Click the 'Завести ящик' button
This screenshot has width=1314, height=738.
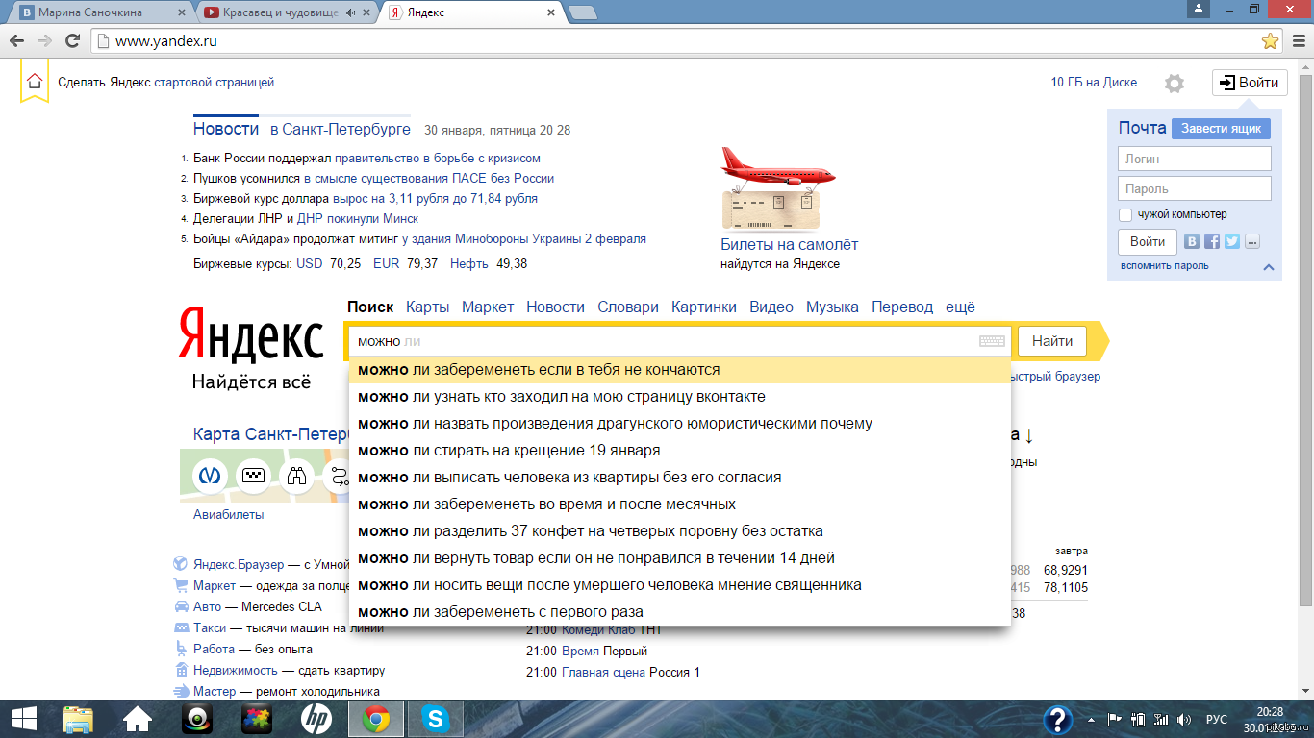click(1221, 129)
